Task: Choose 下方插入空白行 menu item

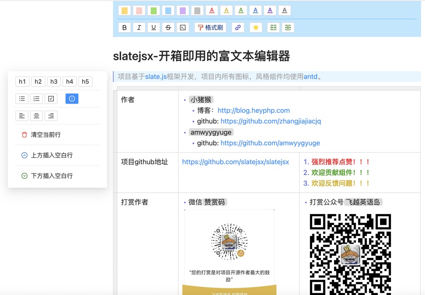Action: [x=57, y=175]
